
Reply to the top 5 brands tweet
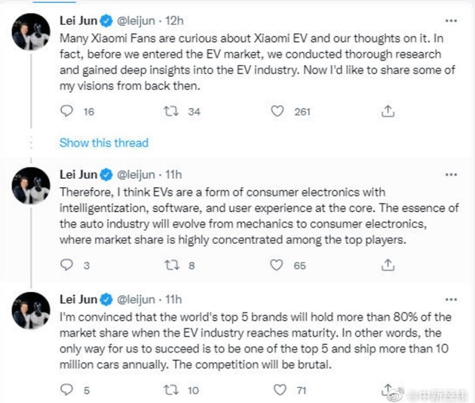coord(67,389)
